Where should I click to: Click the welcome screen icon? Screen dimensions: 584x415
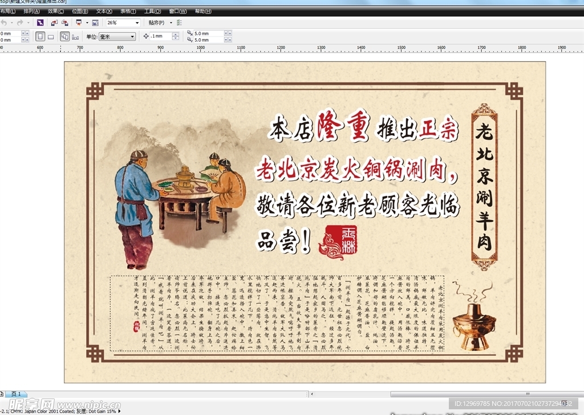(x=95, y=23)
